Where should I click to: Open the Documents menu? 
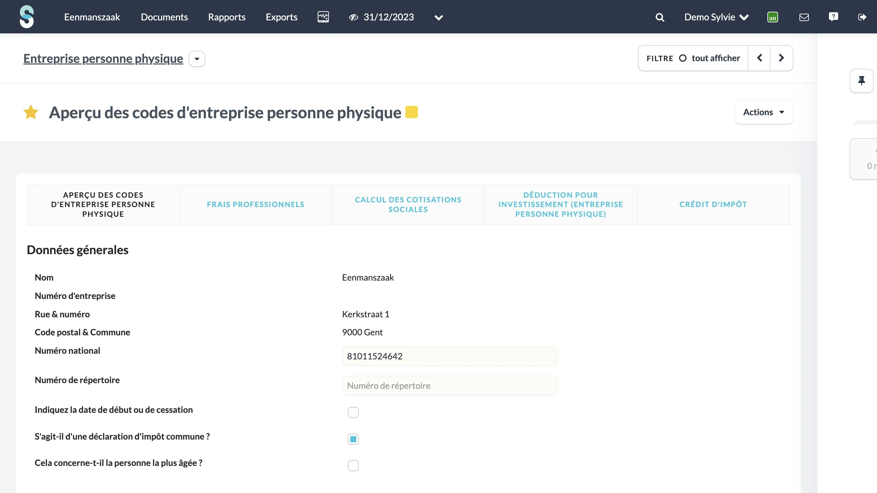(x=164, y=17)
